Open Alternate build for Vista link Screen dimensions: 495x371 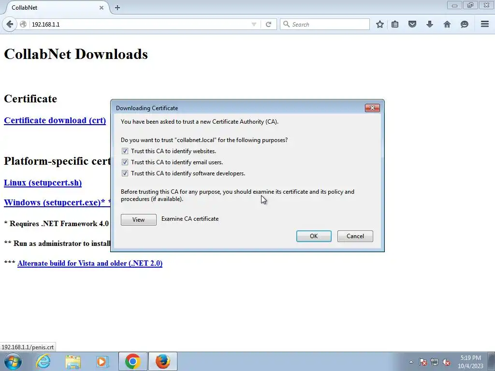point(90,263)
